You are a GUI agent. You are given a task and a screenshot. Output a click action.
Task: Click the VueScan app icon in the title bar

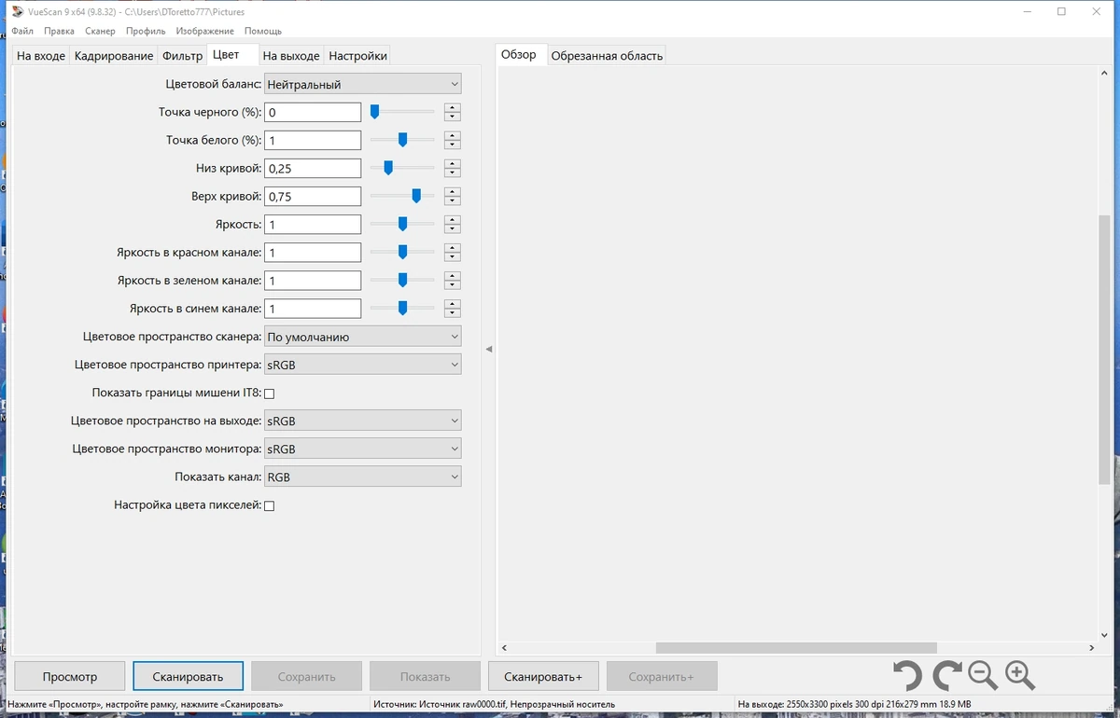(16, 12)
